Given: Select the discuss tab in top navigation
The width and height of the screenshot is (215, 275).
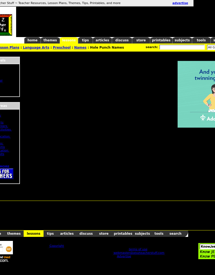Looking at the screenshot, I should [x=122, y=40].
